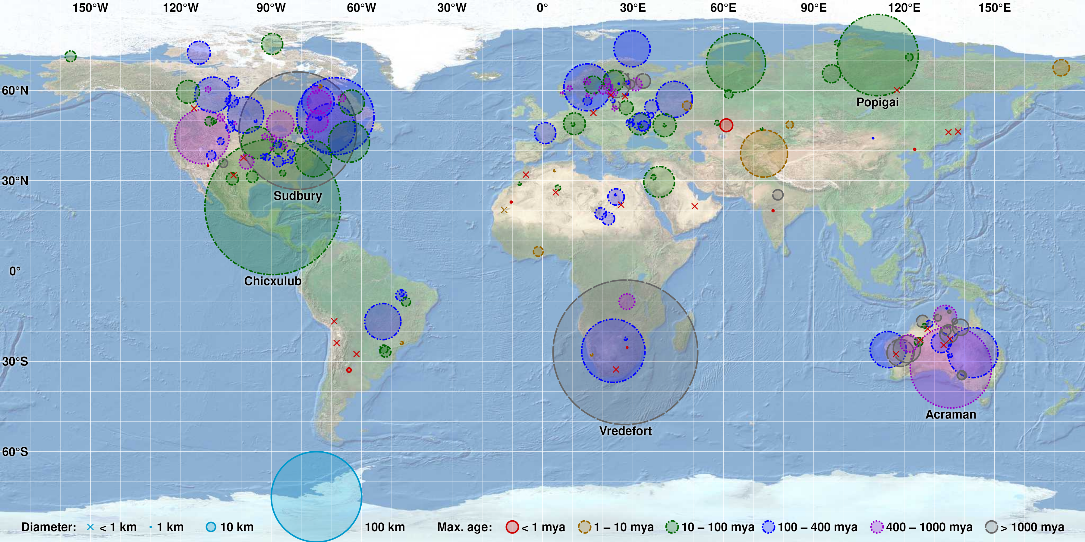The height and width of the screenshot is (542, 1085).
Task: Click the '30°N' latitude label
Action: click(15, 181)
